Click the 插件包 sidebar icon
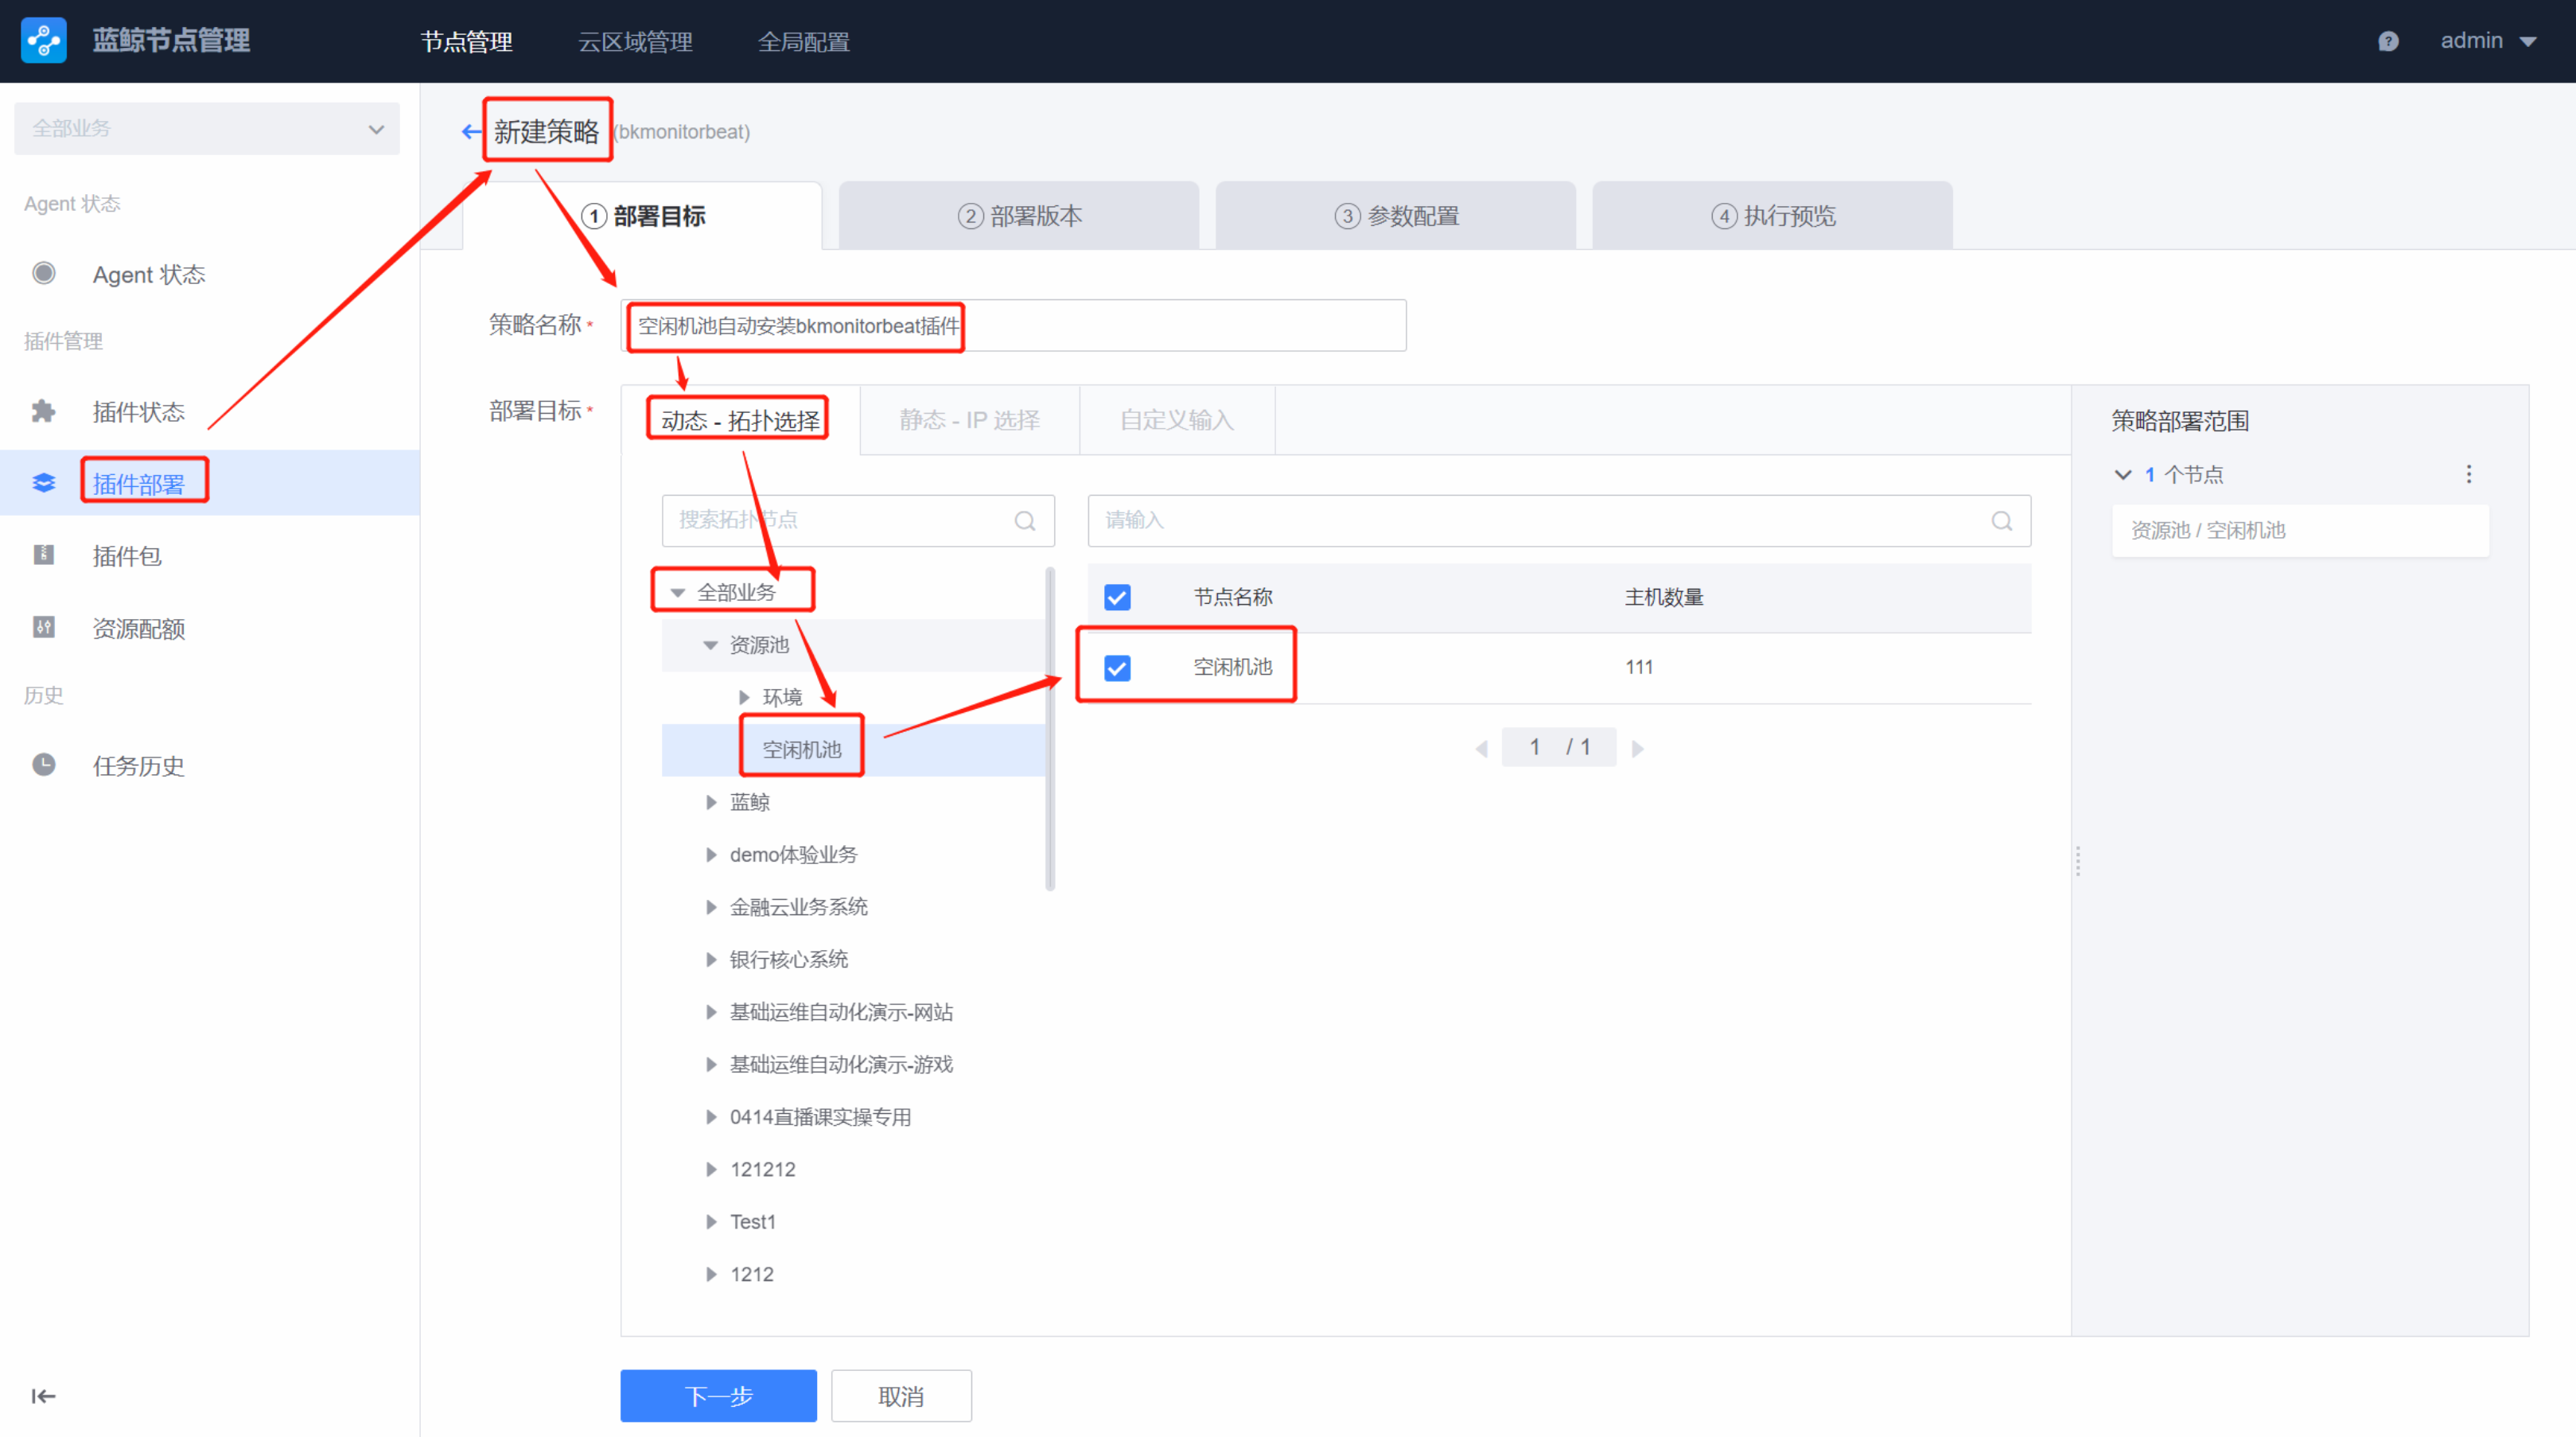The height and width of the screenshot is (1437, 2576). click(x=44, y=555)
